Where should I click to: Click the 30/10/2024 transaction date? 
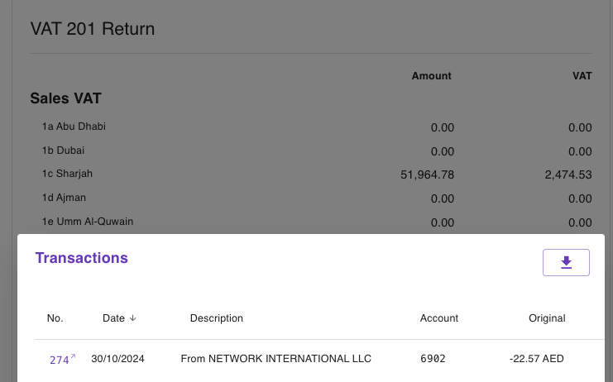pos(118,359)
